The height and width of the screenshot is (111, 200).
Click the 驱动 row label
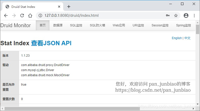pyautogui.click(x=6, y=65)
